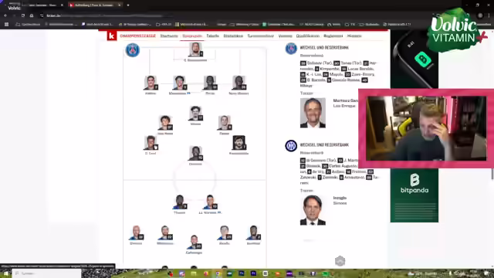Click the PSG crest on the lineup pitch
Screen dimensions: 494x278
click(x=133, y=50)
